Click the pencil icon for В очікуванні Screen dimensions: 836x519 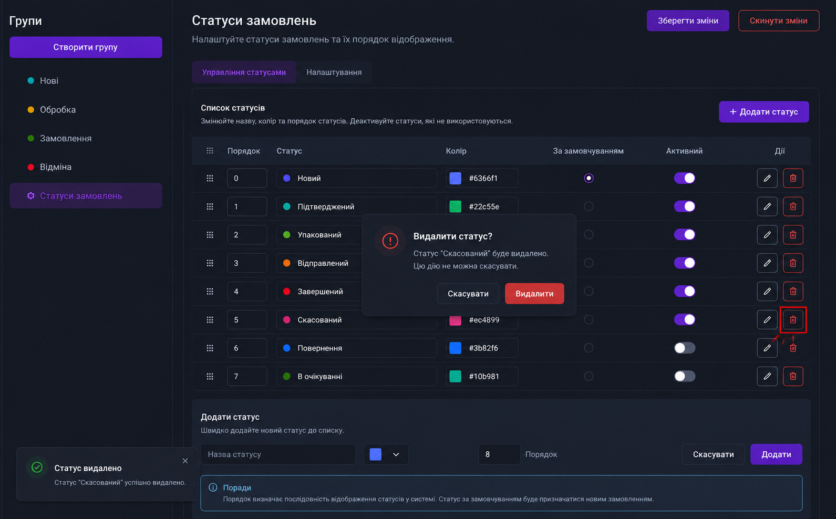pyautogui.click(x=767, y=376)
